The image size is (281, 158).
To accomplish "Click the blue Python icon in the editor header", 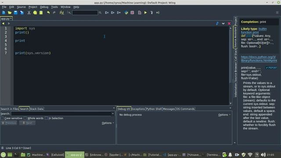I will [x=217, y=23].
